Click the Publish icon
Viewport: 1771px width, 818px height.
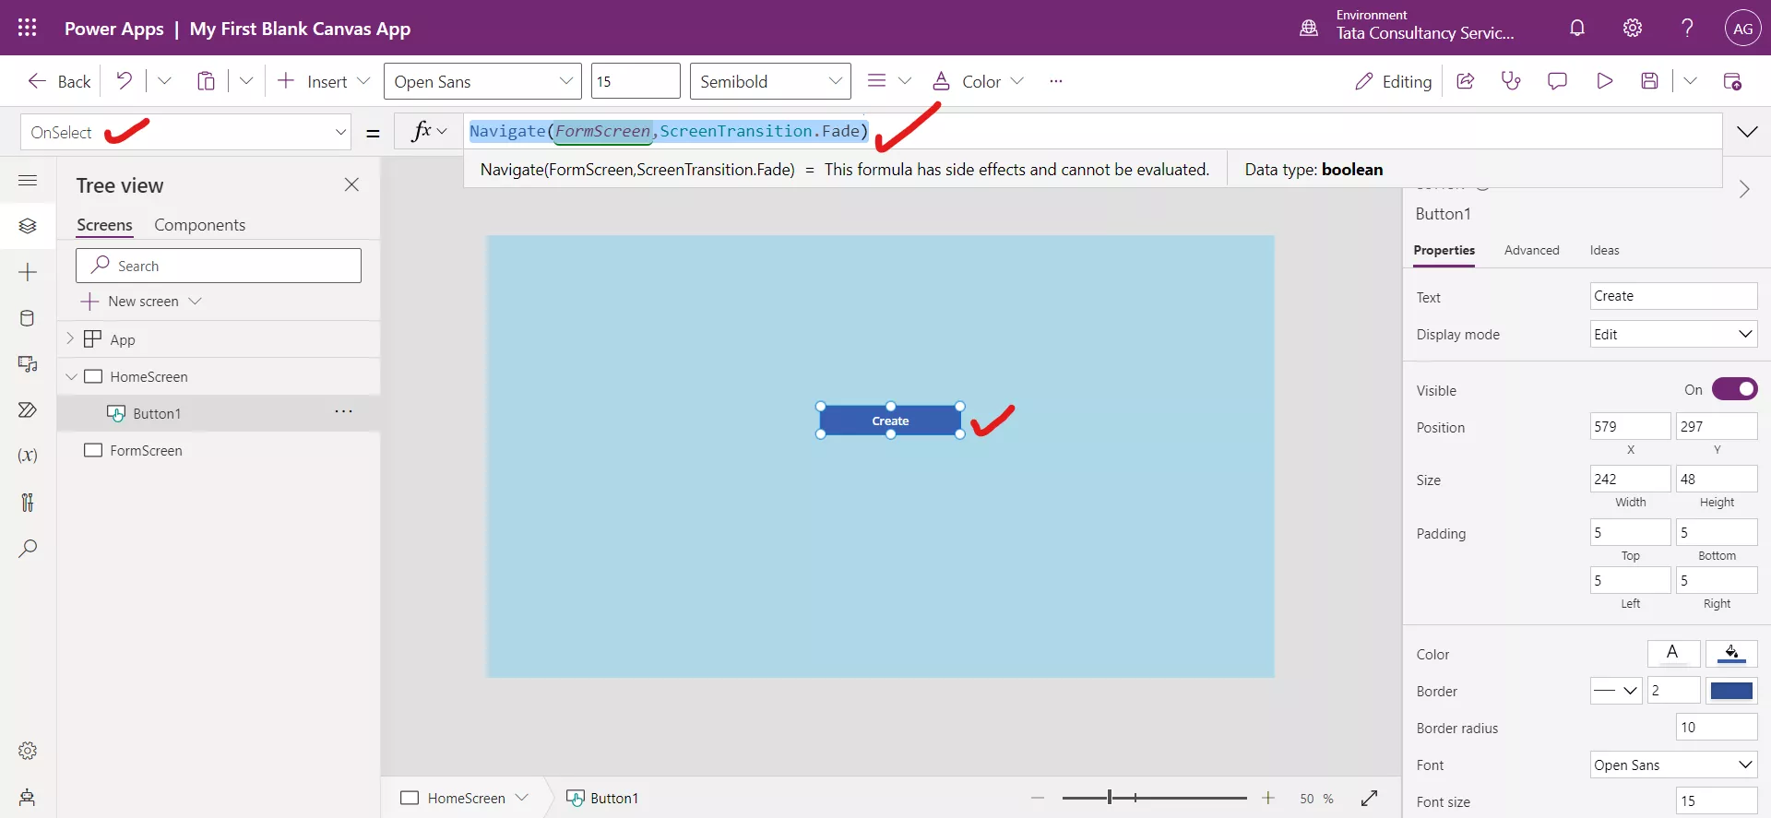1732,81
